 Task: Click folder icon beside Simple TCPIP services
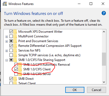(15, 55)
